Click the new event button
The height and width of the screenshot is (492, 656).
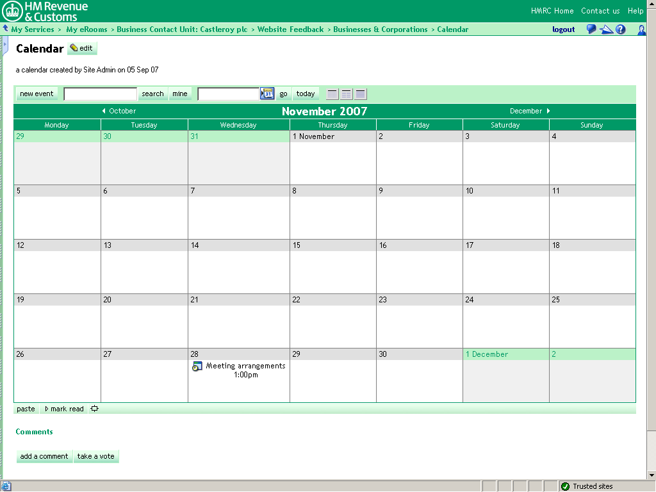pyautogui.click(x=37, y=94)
